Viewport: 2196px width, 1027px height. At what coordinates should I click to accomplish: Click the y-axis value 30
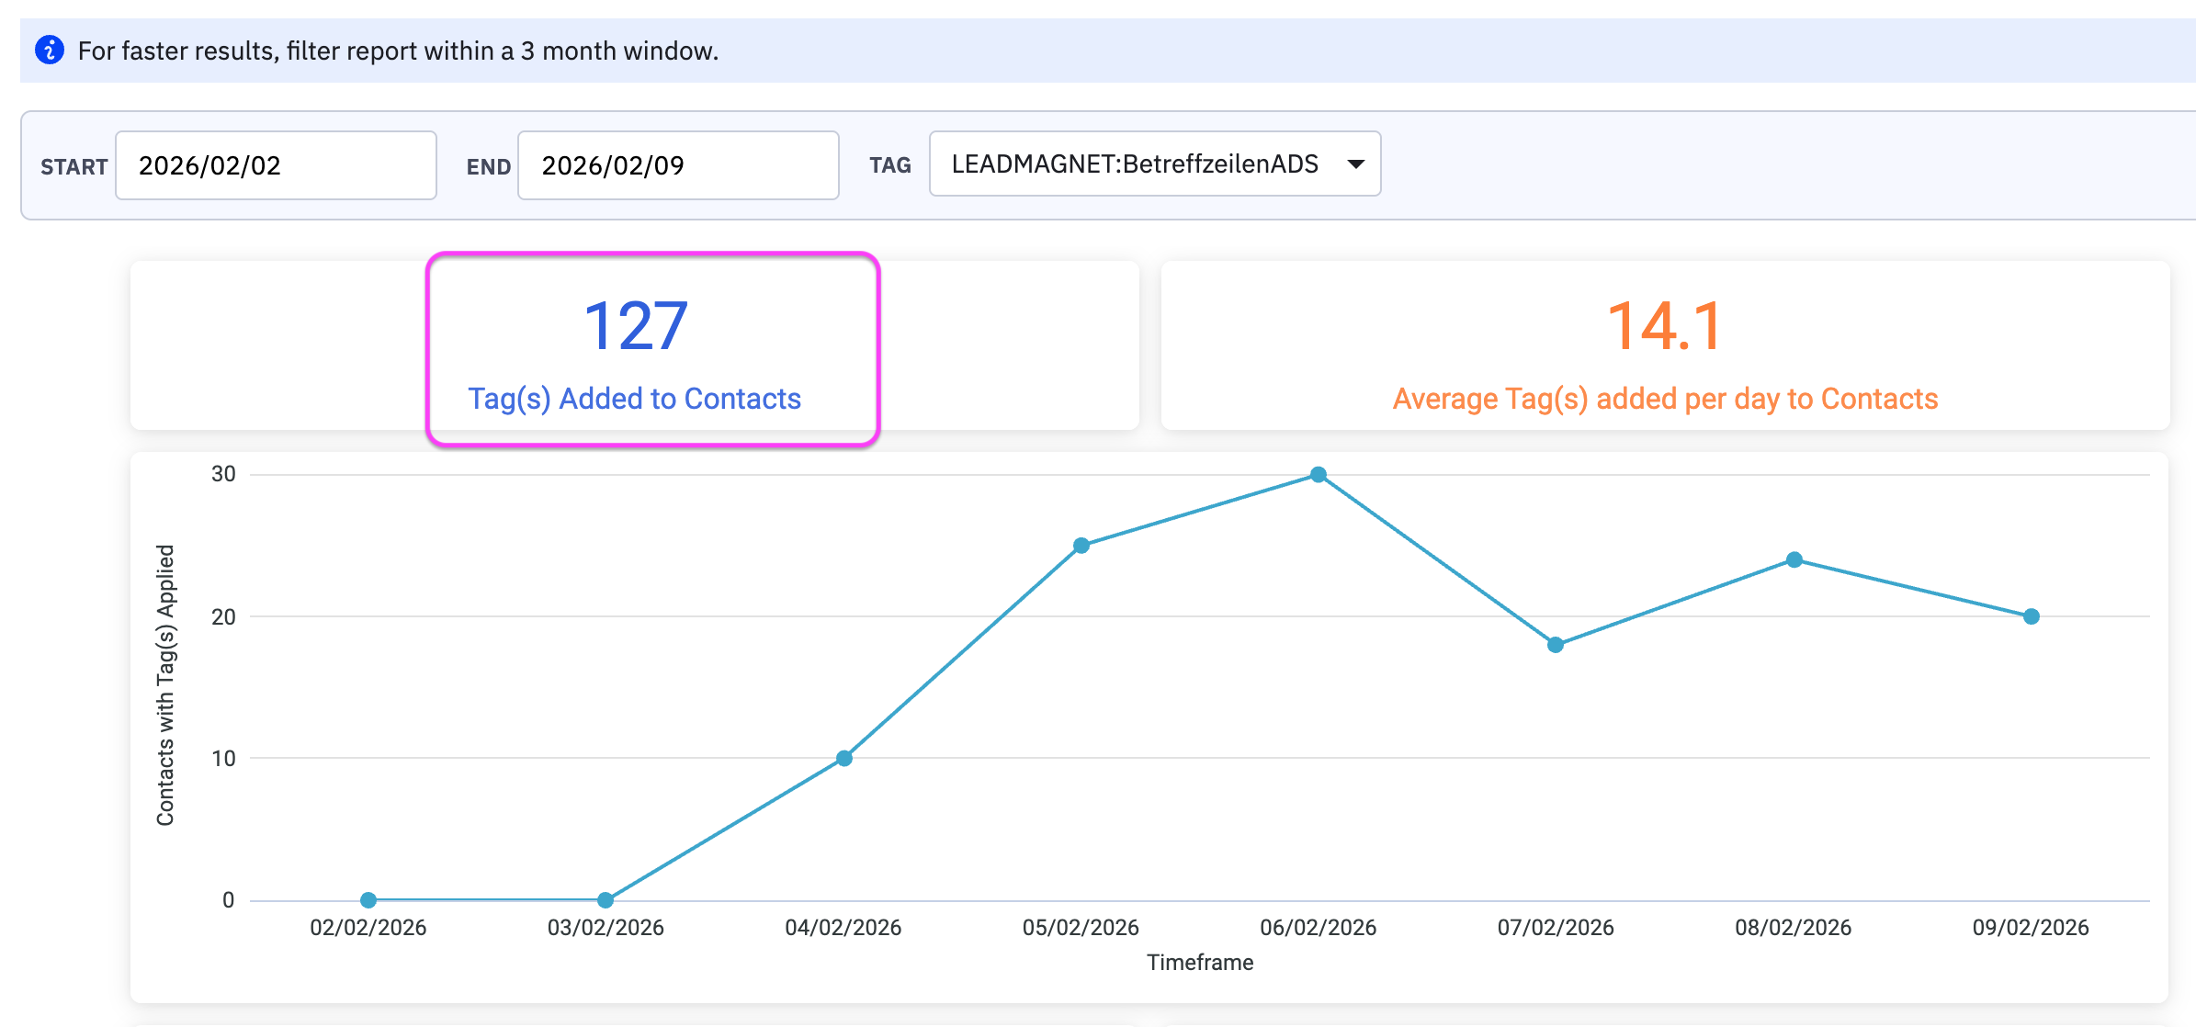pos(223,474)
